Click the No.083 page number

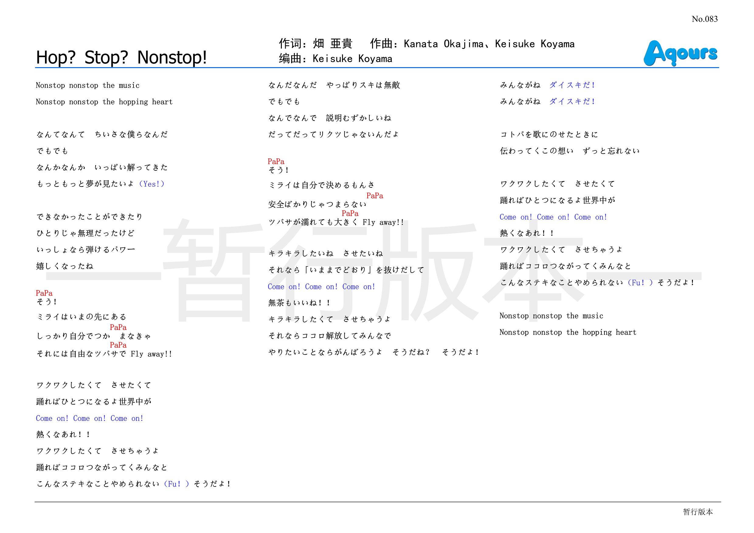(704, 19)
